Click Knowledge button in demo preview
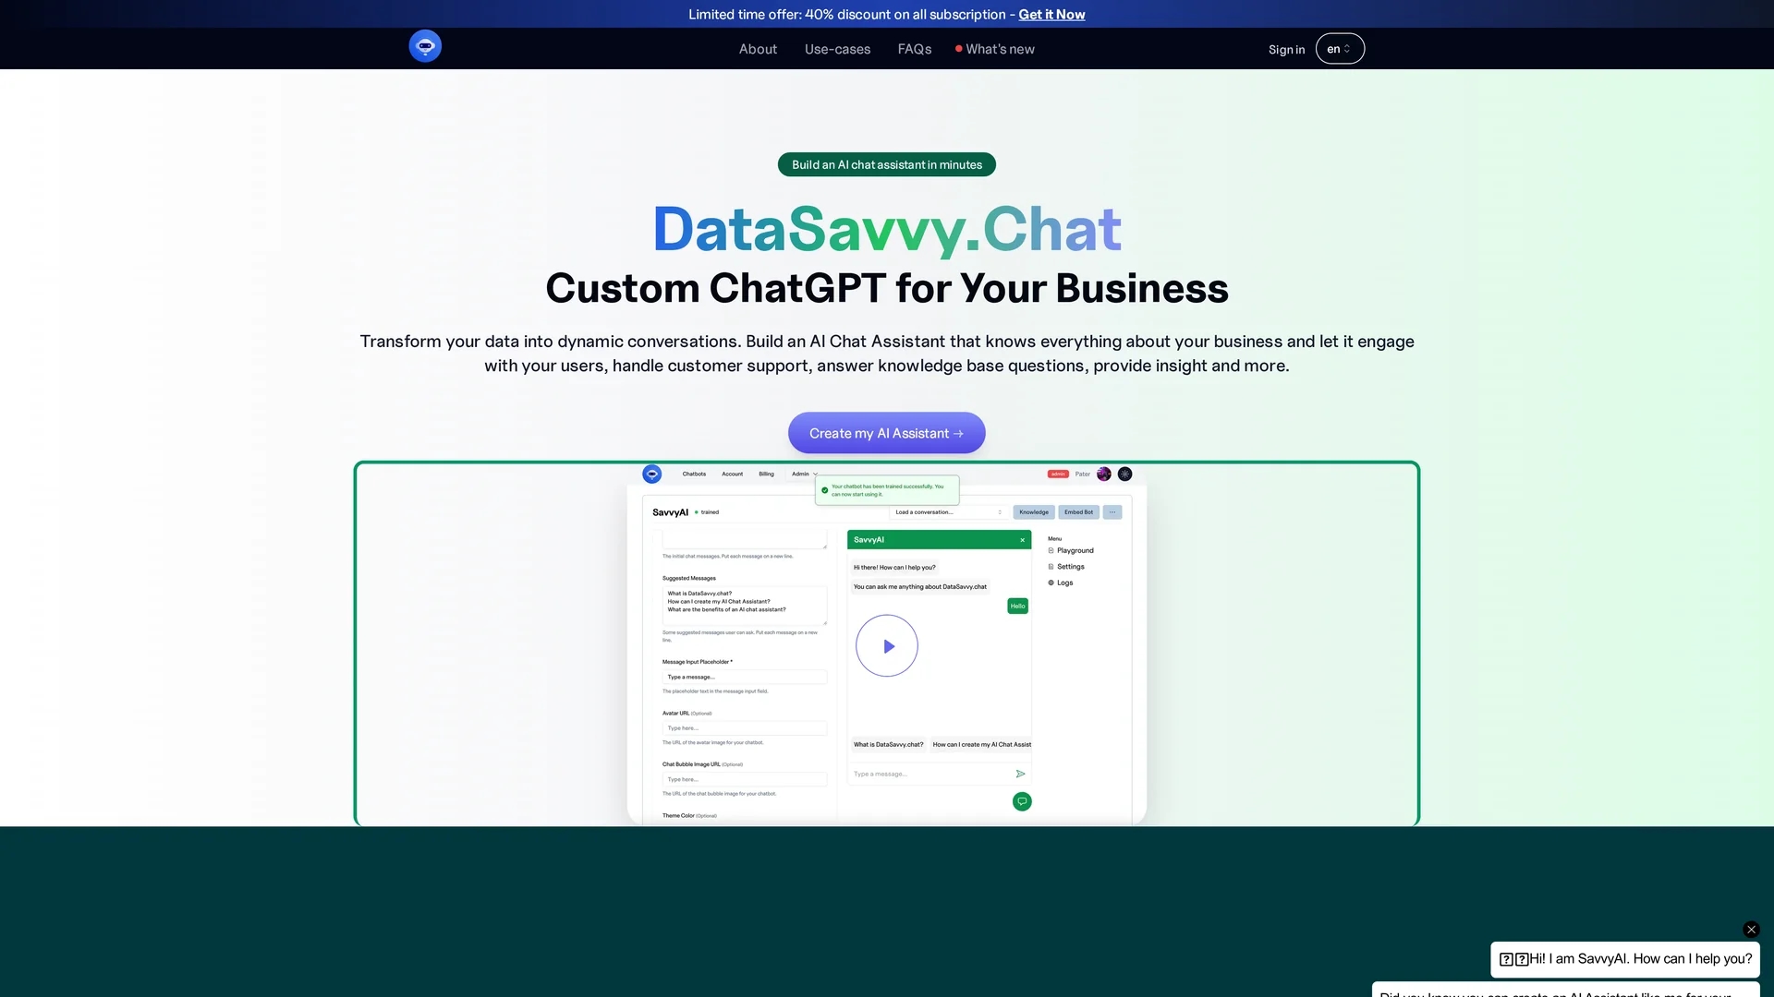Image resolution: width=1774 pixels, height=997 pixels. (x=1034, y=512)
